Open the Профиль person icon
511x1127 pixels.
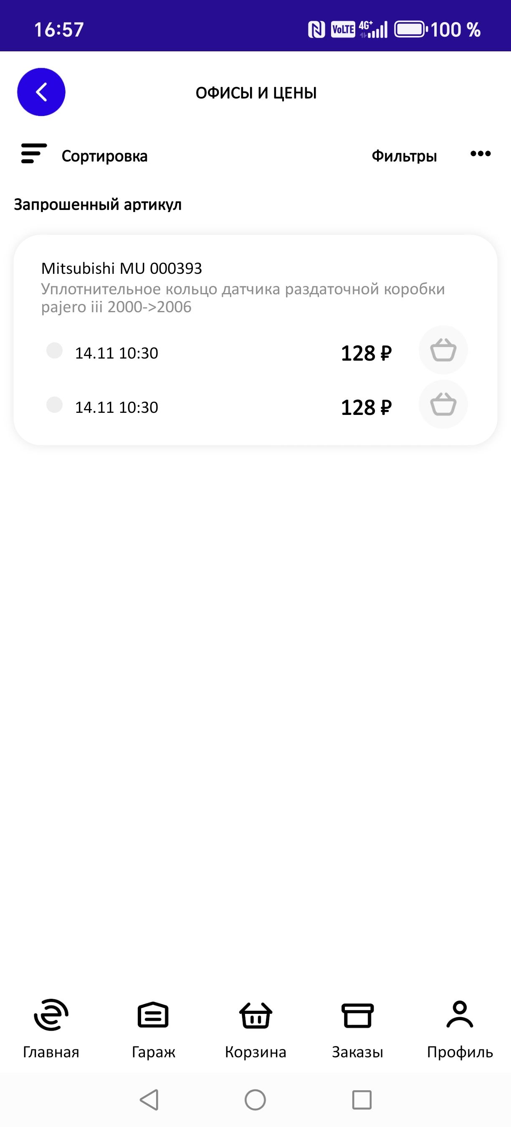(x=460, y=1015)
